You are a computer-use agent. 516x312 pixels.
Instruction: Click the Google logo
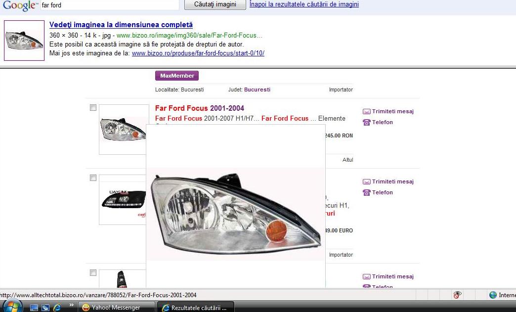pyautogui.click(x=19, y=5)
